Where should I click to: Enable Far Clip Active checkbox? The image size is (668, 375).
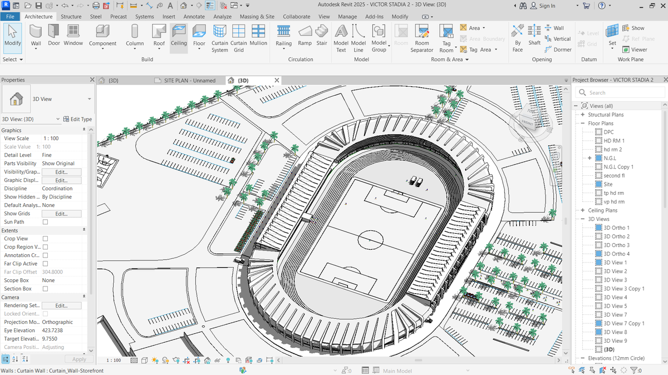46,264
